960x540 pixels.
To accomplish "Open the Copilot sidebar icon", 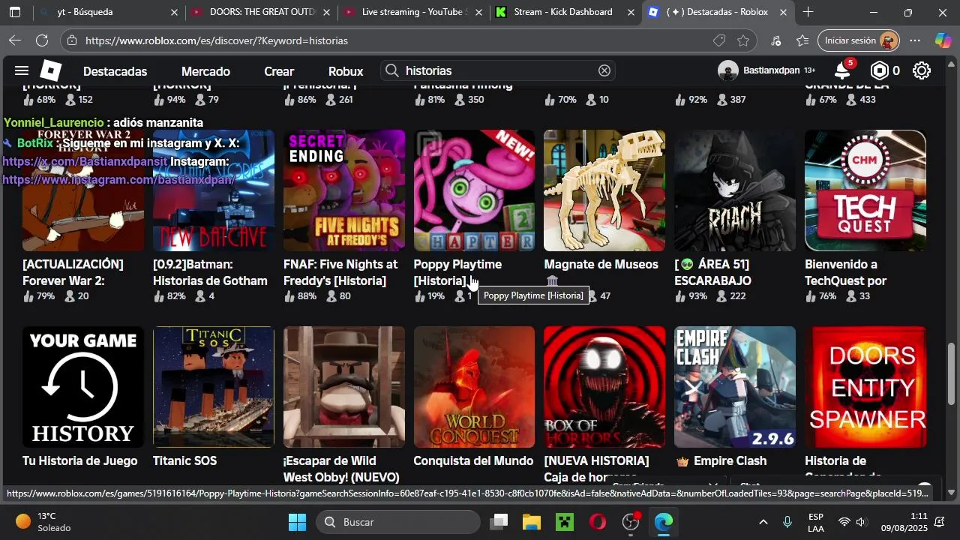I will (x=943, y=40).
